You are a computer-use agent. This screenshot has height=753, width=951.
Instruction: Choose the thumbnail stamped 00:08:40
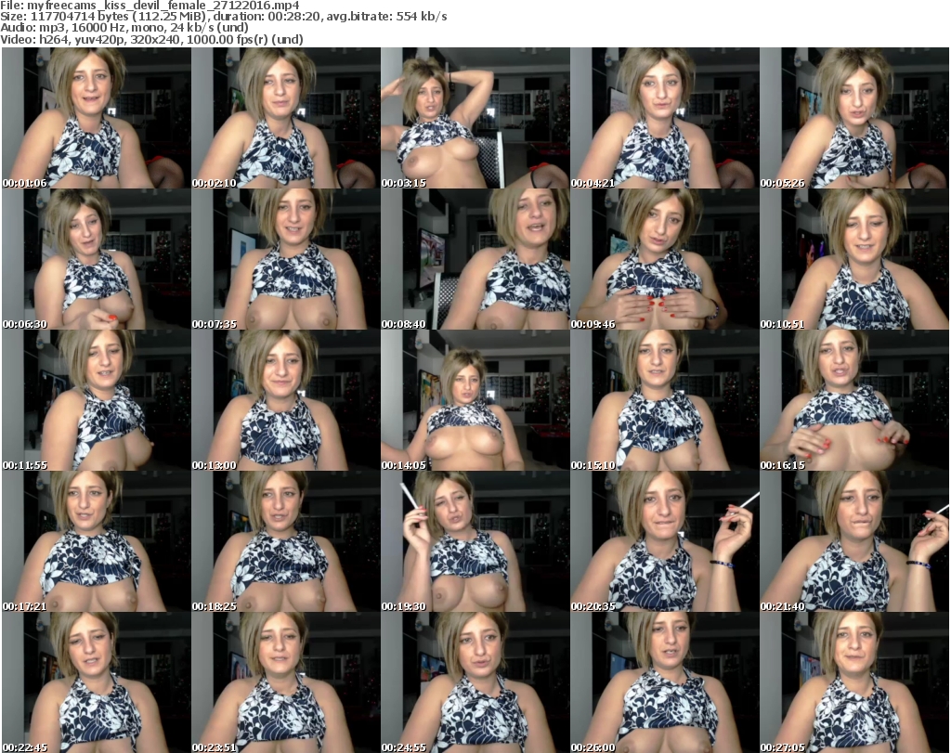pyautogui.click(x=475, y=259)
